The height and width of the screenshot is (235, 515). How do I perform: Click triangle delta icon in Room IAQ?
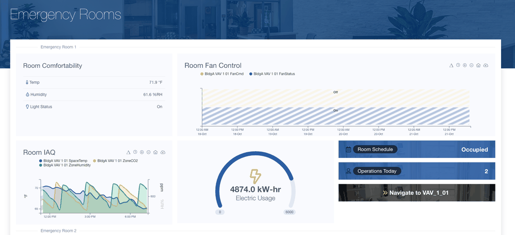128,152
